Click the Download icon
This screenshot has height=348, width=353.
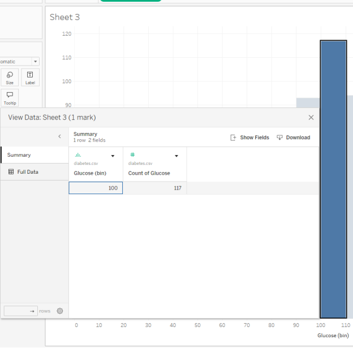click(x=279, y=138)
